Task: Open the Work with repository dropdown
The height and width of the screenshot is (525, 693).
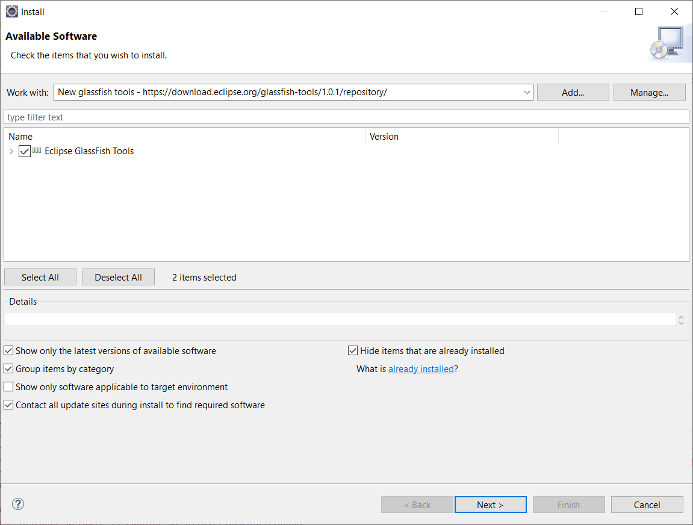Action: coord(527,92)
